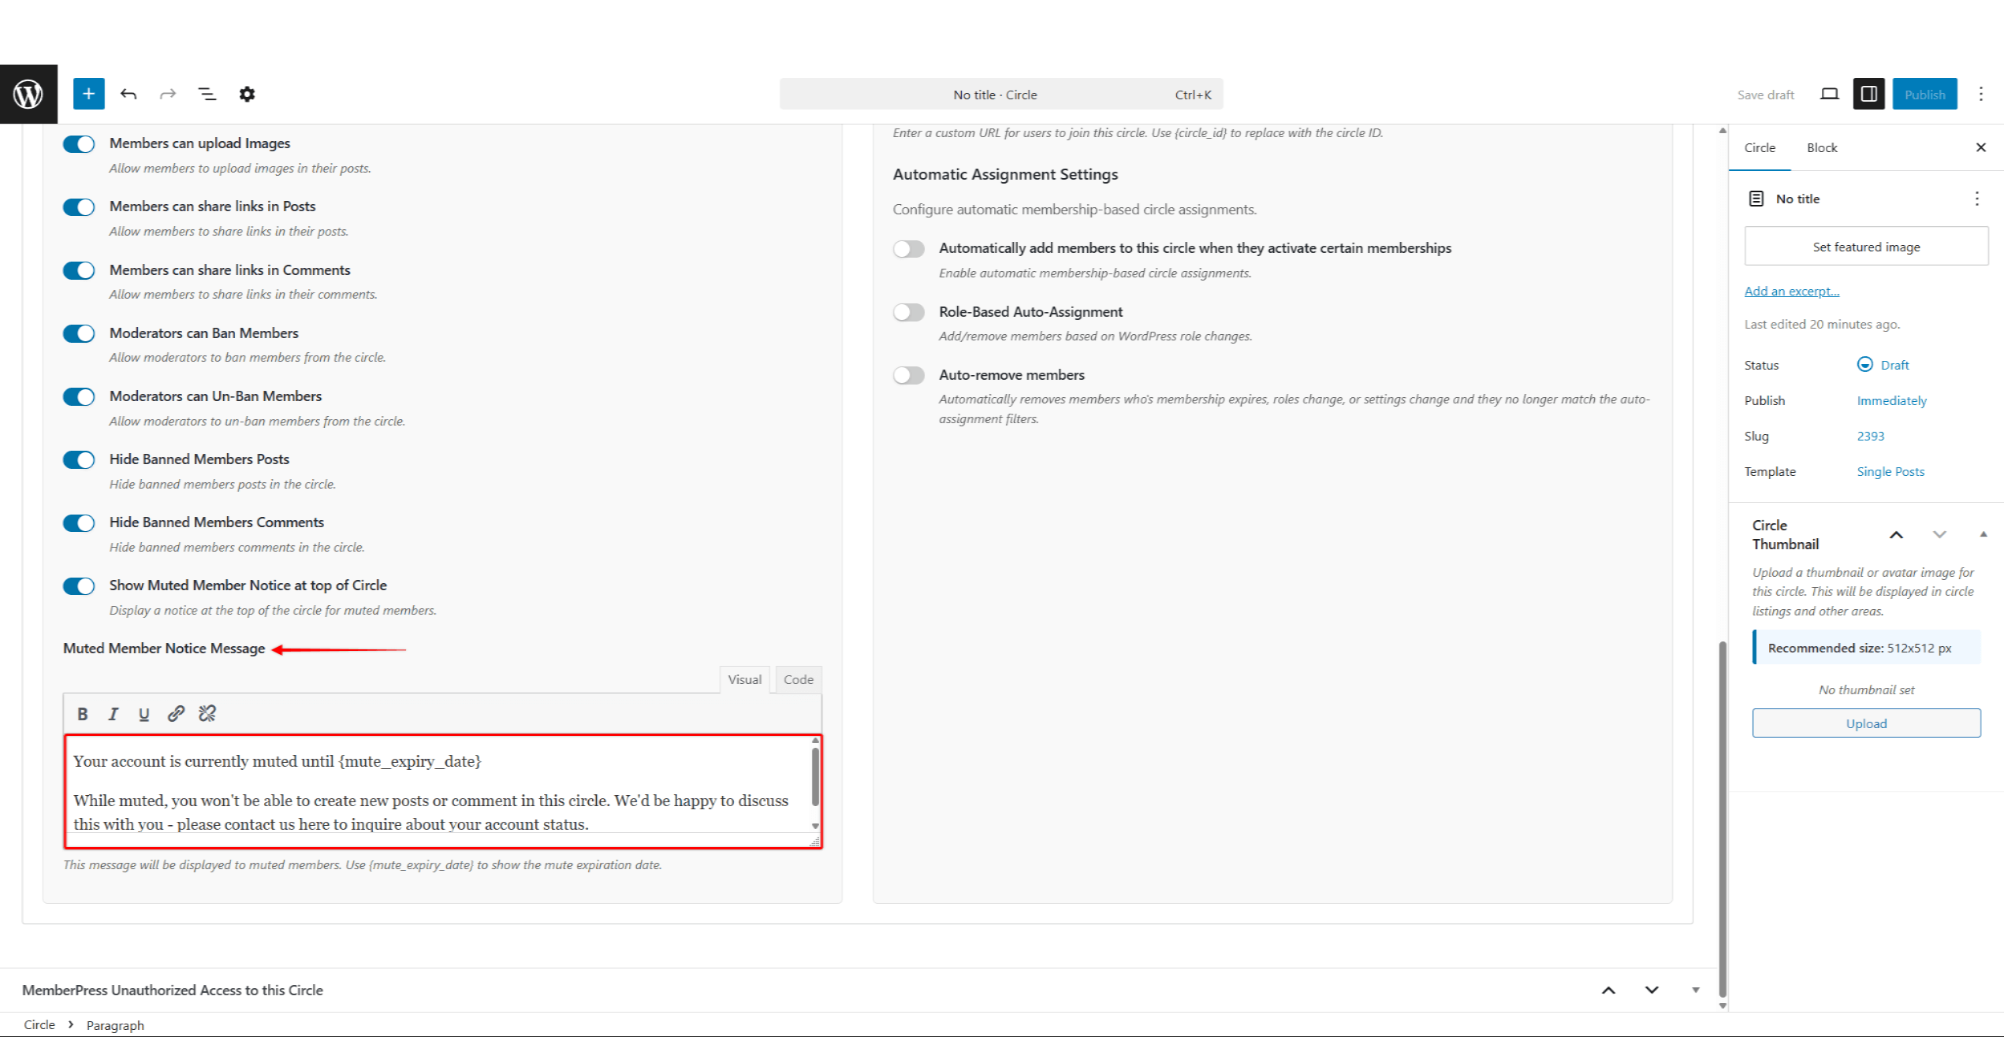
Task: Click the settings gear icon in toolbar
Action: point(247,94)
